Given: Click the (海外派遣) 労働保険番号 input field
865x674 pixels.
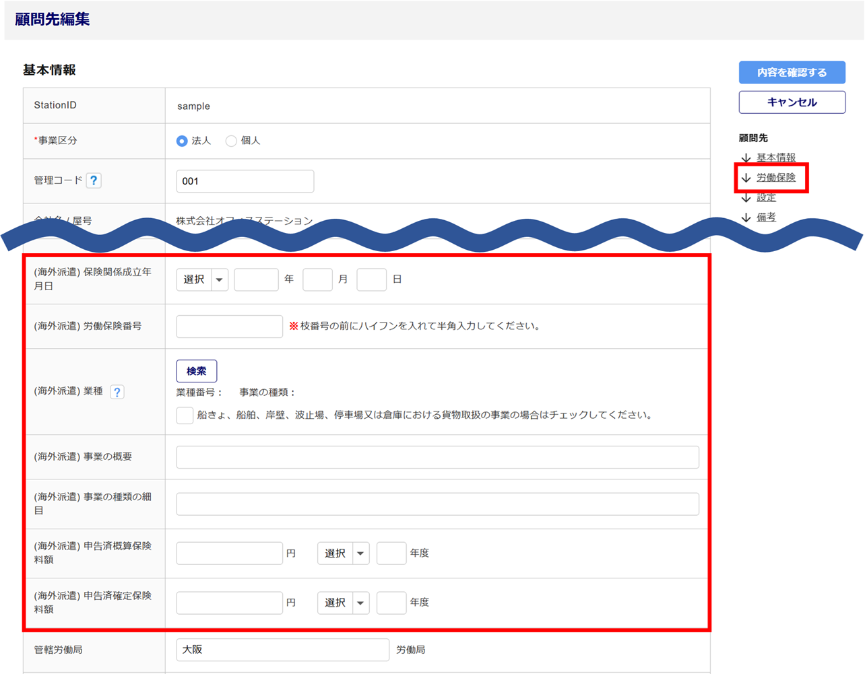Looking at the screenshot, I should [x=229, y=327].
